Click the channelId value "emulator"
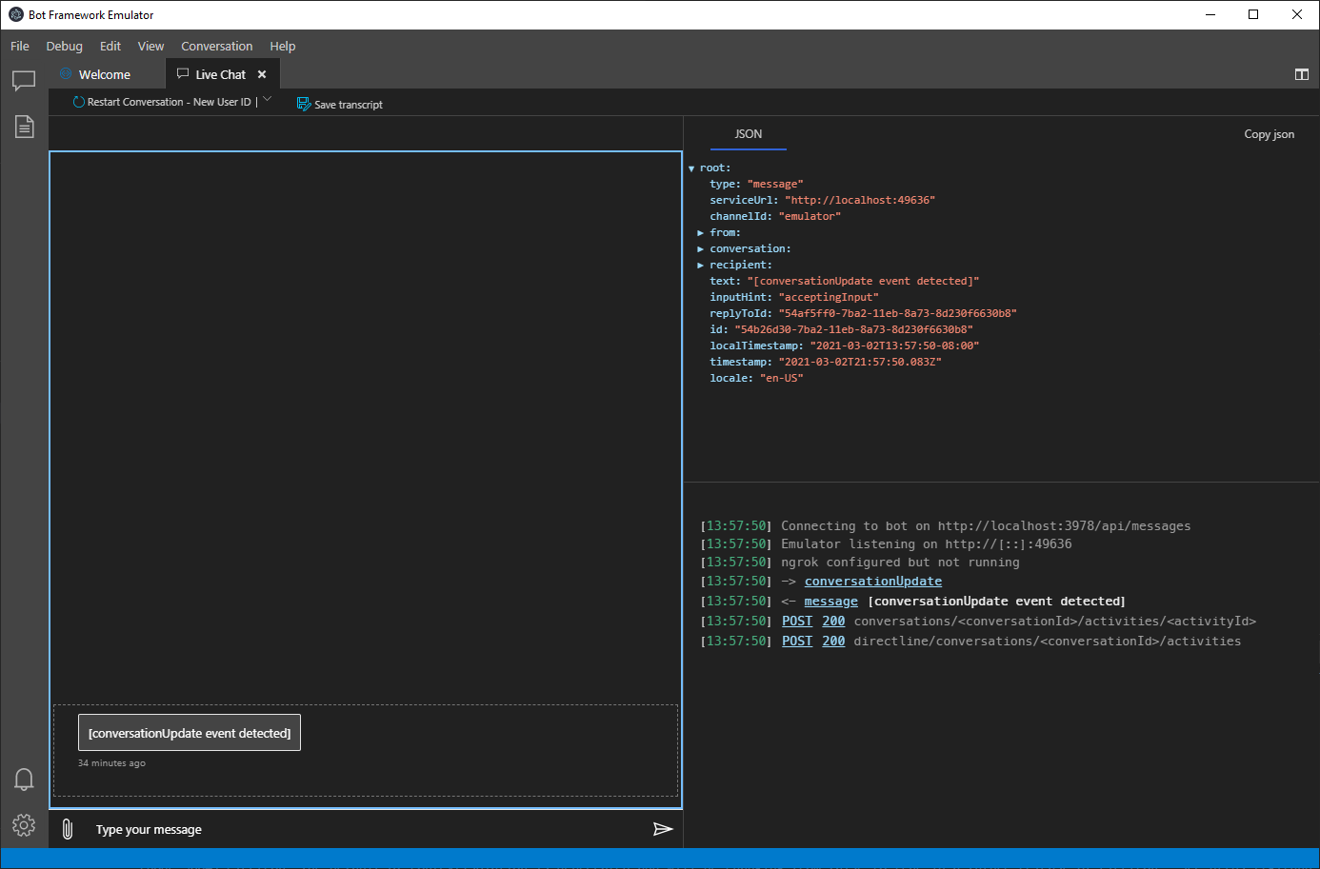 pyautogui.click(x=810, y=216)
